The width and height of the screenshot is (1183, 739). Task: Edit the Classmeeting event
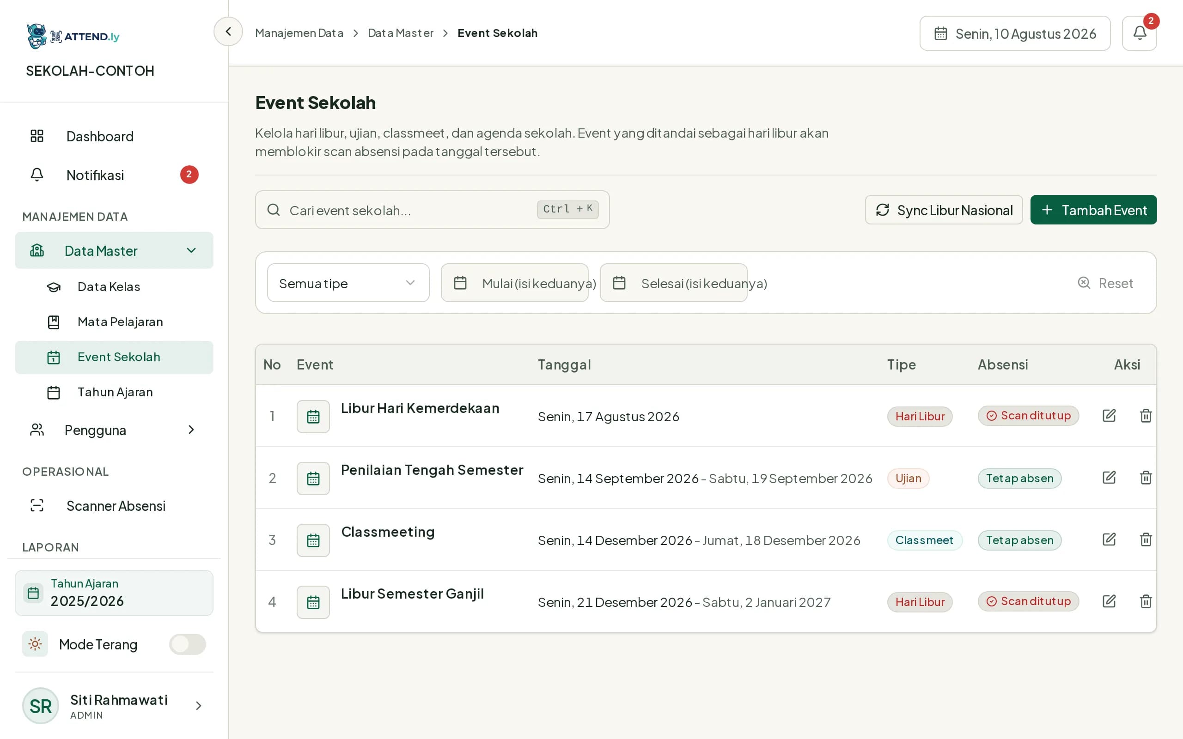click(1109, 539)
